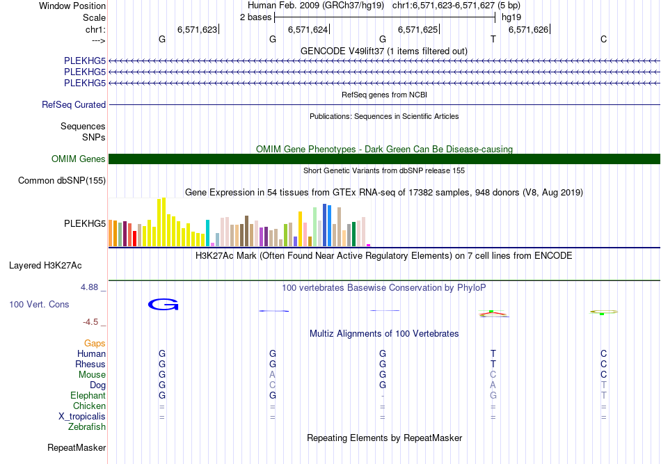Click coordinate marker 6,571,624
The width and height of the screenshot is (661, 464).
[308, 29]
